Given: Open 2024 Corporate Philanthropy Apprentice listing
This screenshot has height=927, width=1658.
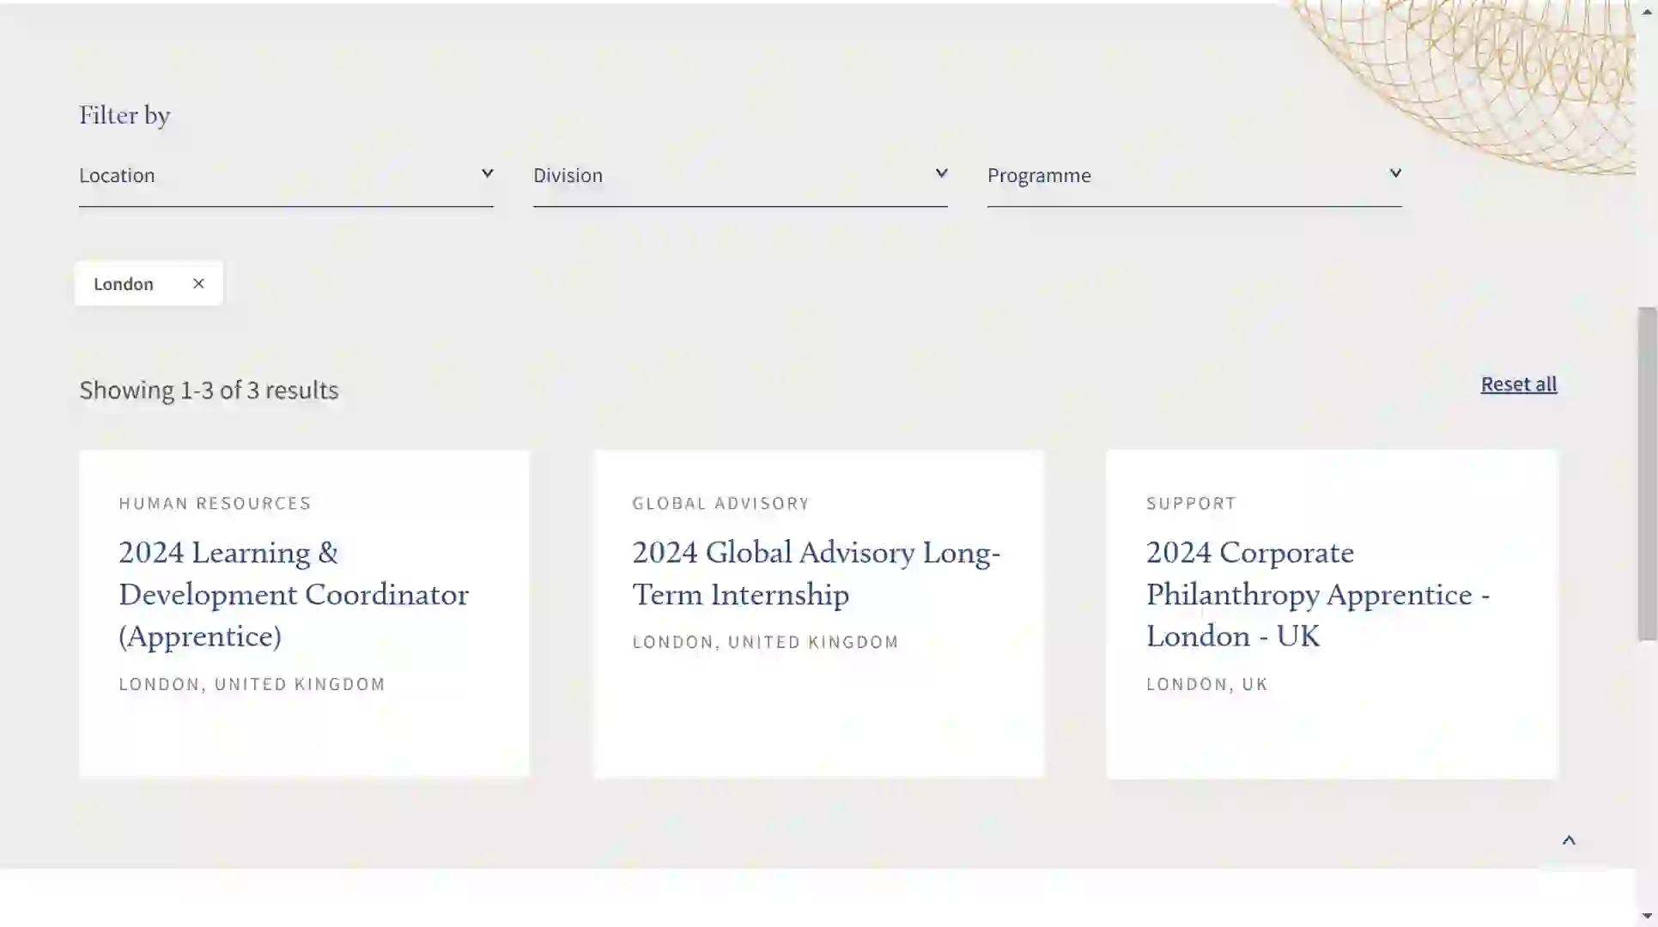Looking at the screenshot, I should coord(1317,594).
